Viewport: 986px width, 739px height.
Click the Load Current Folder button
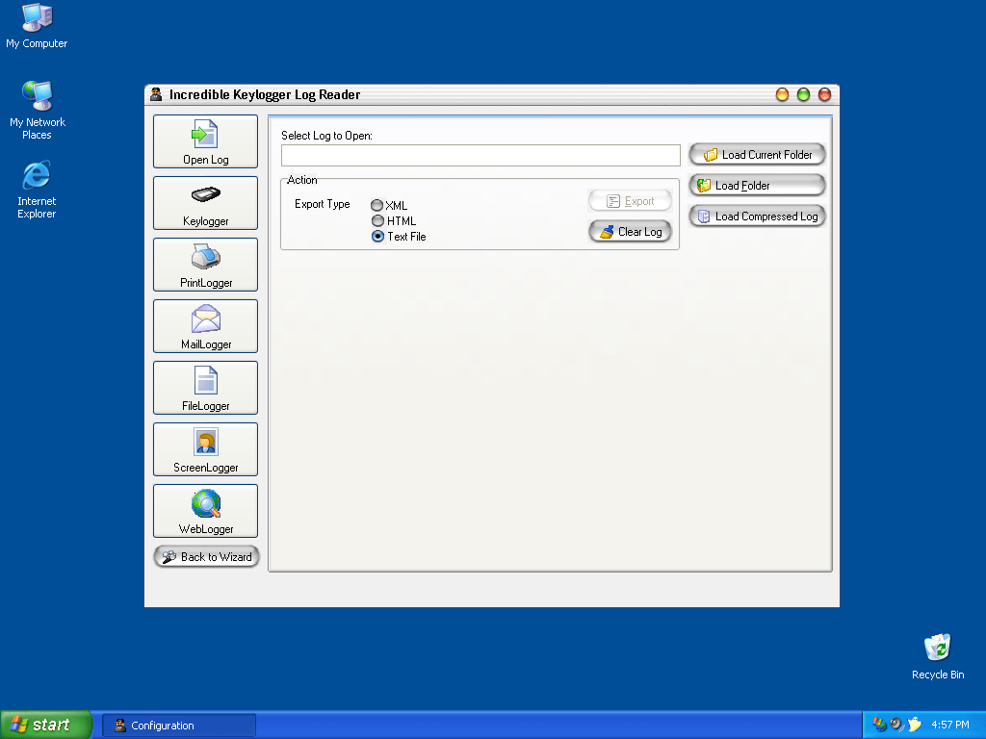(757, 155)
